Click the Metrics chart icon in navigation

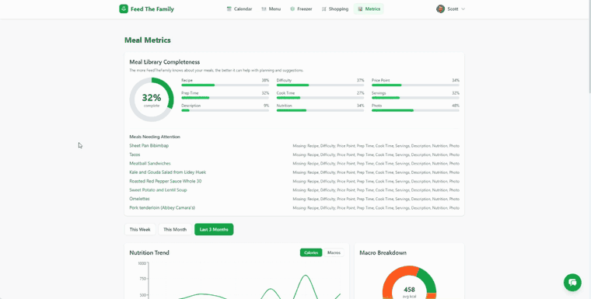(360, 9)
